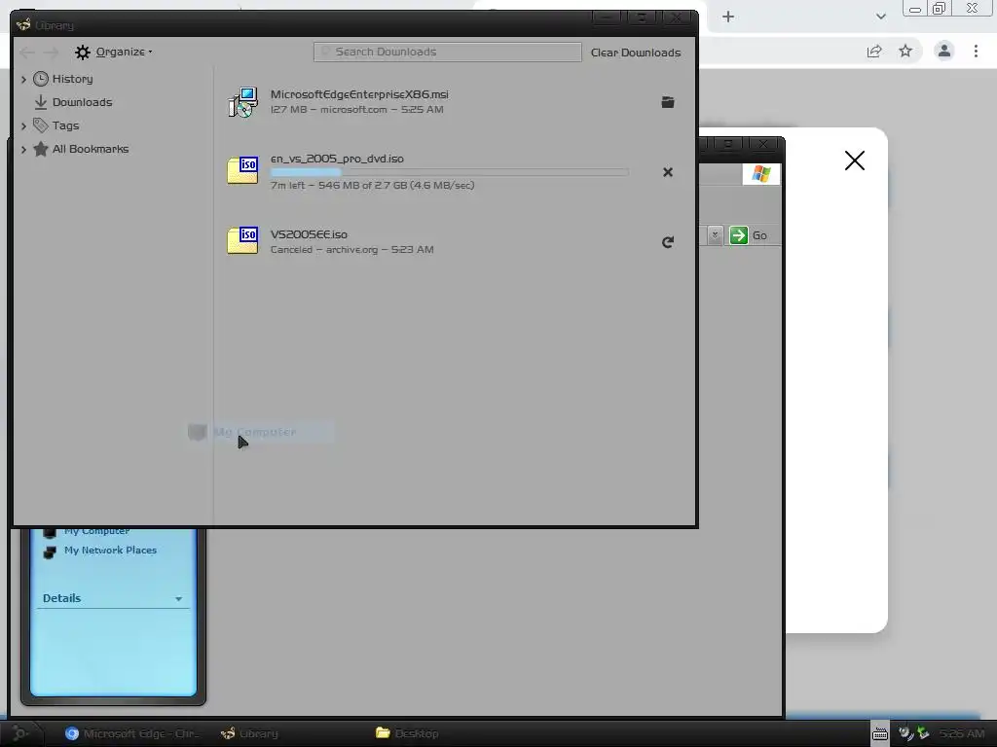997x747 pixels.
Task: Select History in the sidebar
Action: click(x=72, y=79)
